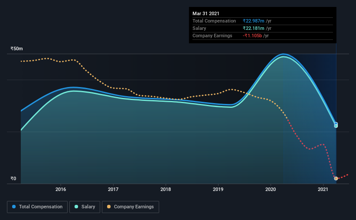This screenshot has height=220, width=356.
Task: Click the Total Compensation row label in tooltip
Action: tap(214, 21)
